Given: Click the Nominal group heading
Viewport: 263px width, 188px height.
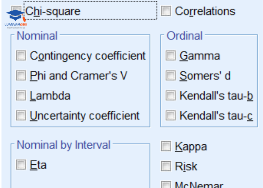Looking at the screenshot, I should click(x=37, y=36).
